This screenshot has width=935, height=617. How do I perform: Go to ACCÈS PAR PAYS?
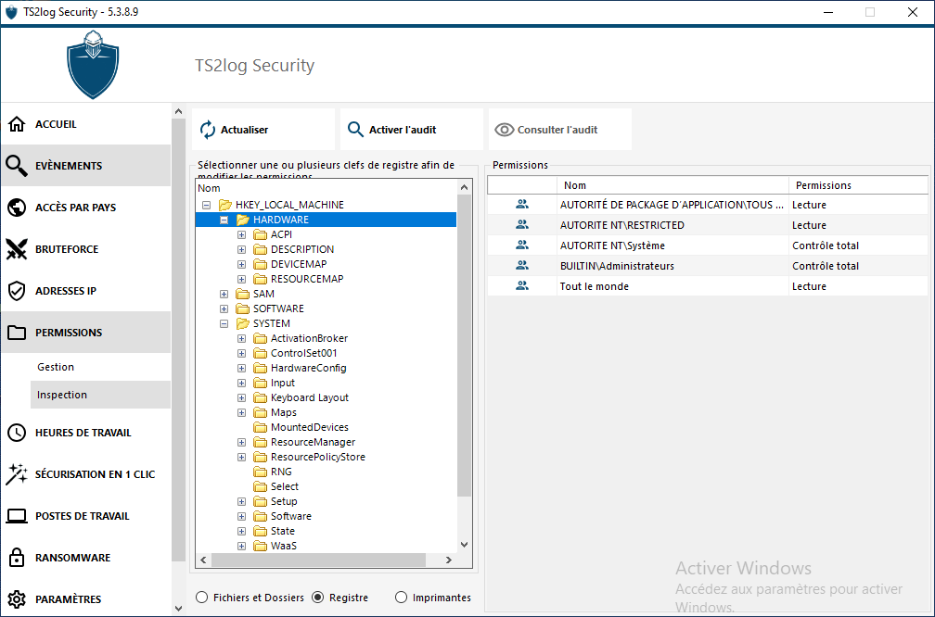coord(86,208)
